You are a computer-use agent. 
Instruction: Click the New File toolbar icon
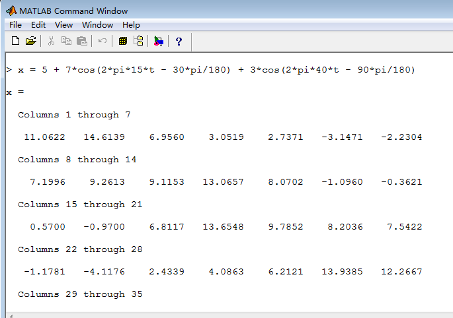pyautogui.click(x=16, y=41)
